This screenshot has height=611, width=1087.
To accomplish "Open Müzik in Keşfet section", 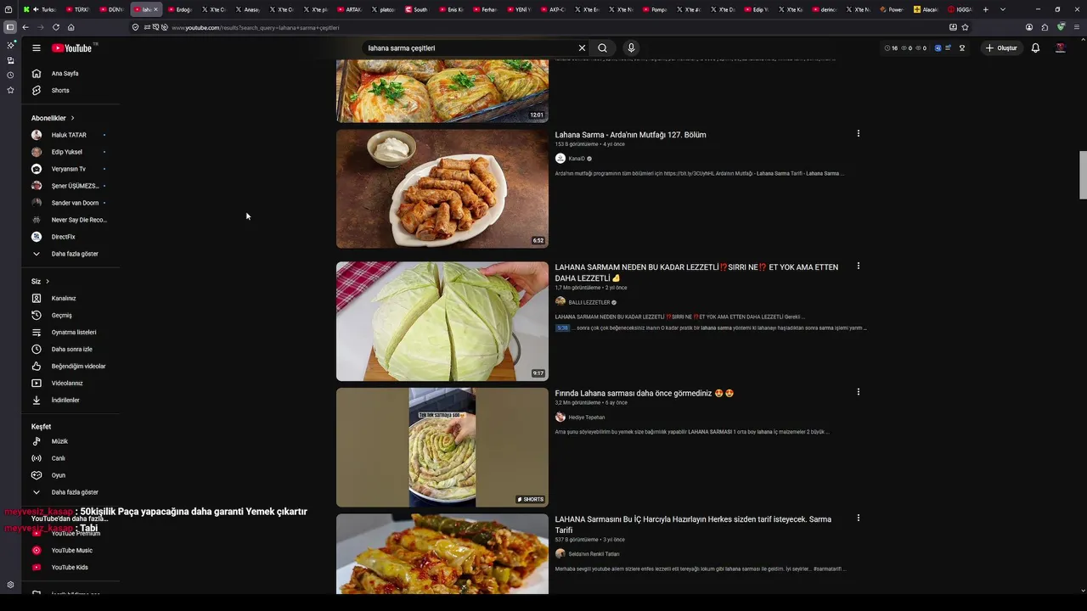I will 70,441.
